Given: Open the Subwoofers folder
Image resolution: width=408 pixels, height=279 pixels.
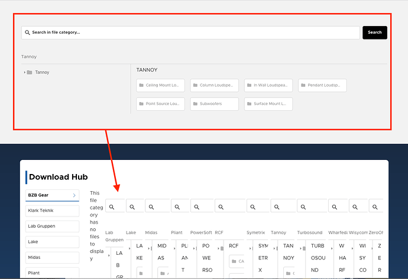Looking at the screenshot, I should [x=214, y=104].
